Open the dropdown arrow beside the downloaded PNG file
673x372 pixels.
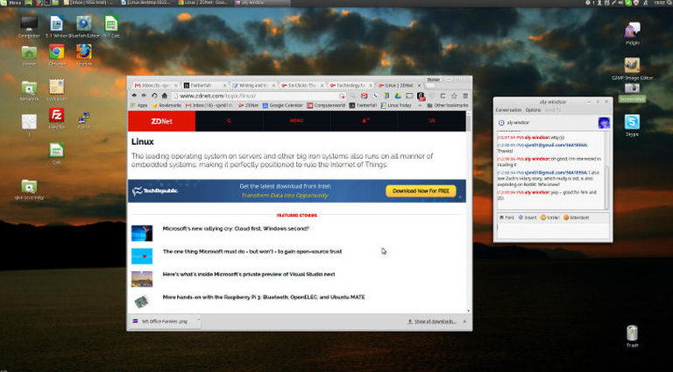pos(198,319)
